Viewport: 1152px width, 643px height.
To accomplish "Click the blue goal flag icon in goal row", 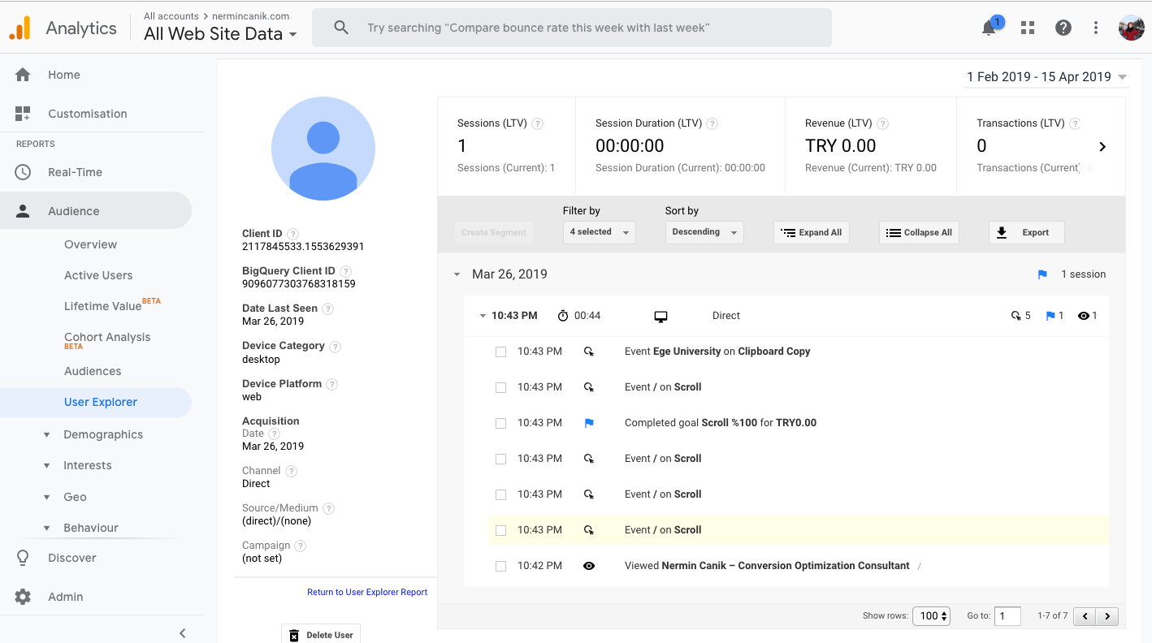I will (x=589, y=423).
